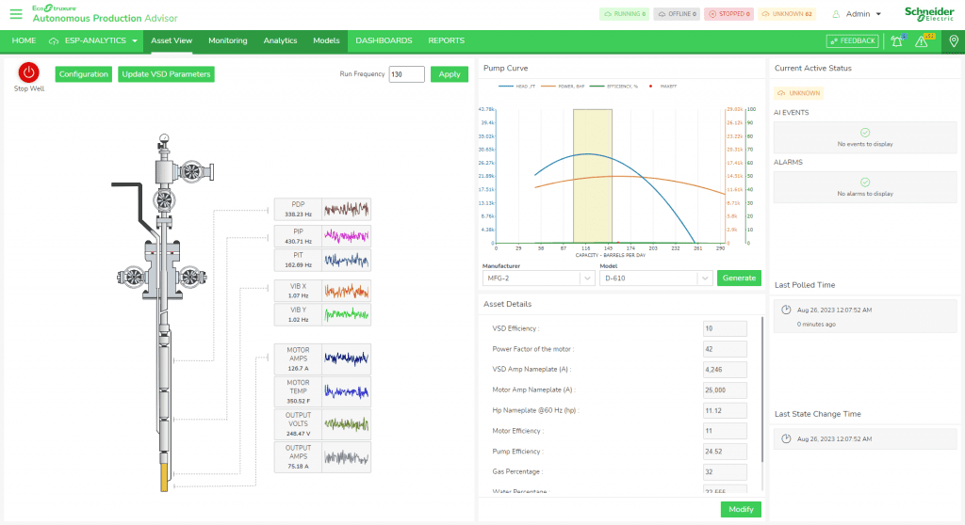965x525 pixels.
Task: Expand the Model D-610 dropdown
Action: (655, 278)
